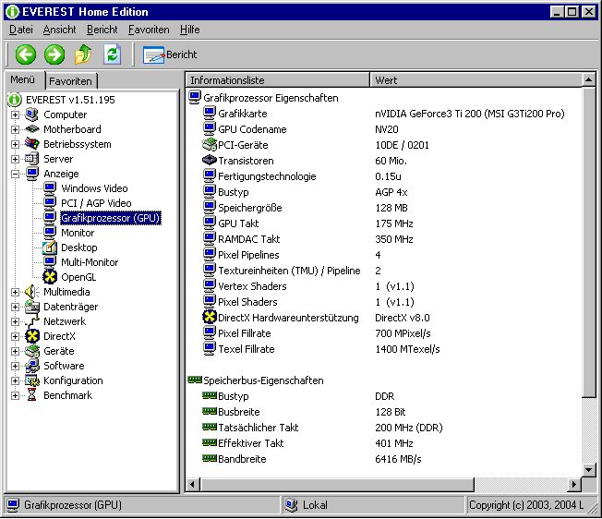Expand the Software tree node
Viewport: 602px width, 519px height.
[15, 366]
